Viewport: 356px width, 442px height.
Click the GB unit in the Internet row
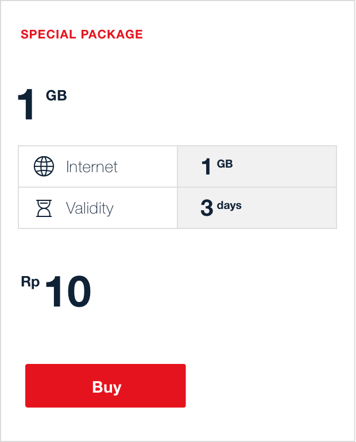point(225,164)
